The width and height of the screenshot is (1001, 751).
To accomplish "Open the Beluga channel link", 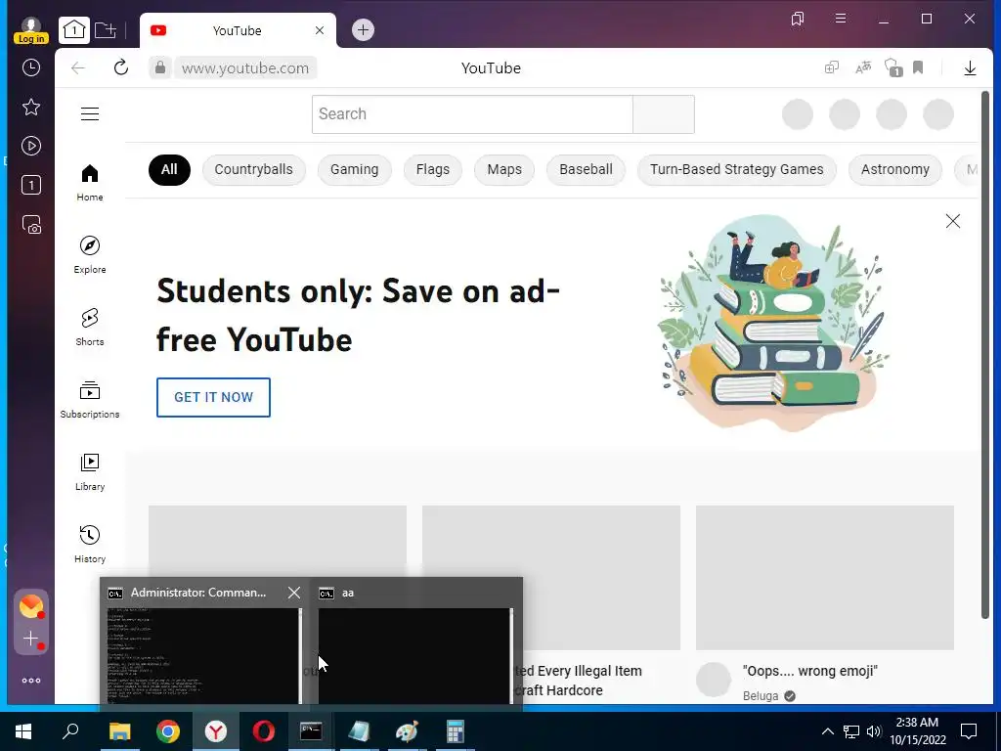I will pos(761,696).
